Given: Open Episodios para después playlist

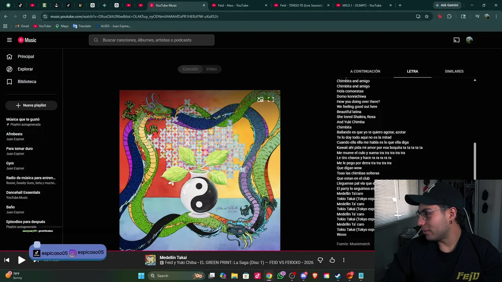Looking at the screenshot, I should (31, 224).
